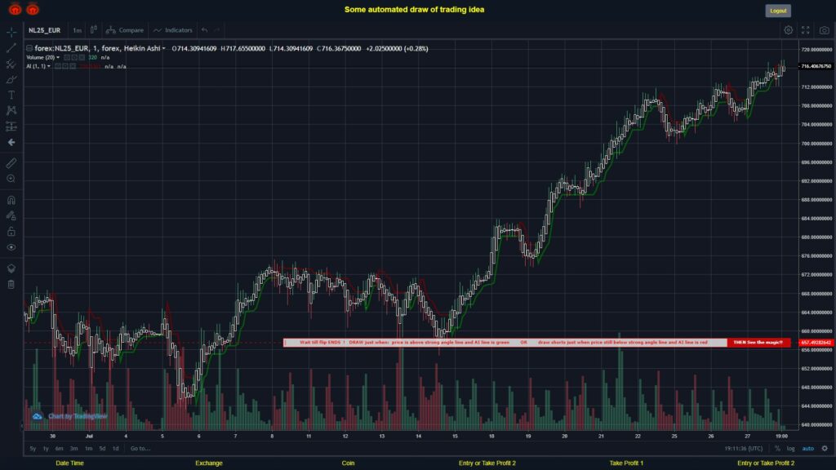Open the pitchfork and Gann tools
Viewport: 836px width, 470px height.
pyautogui.click(x=11, y=64)
